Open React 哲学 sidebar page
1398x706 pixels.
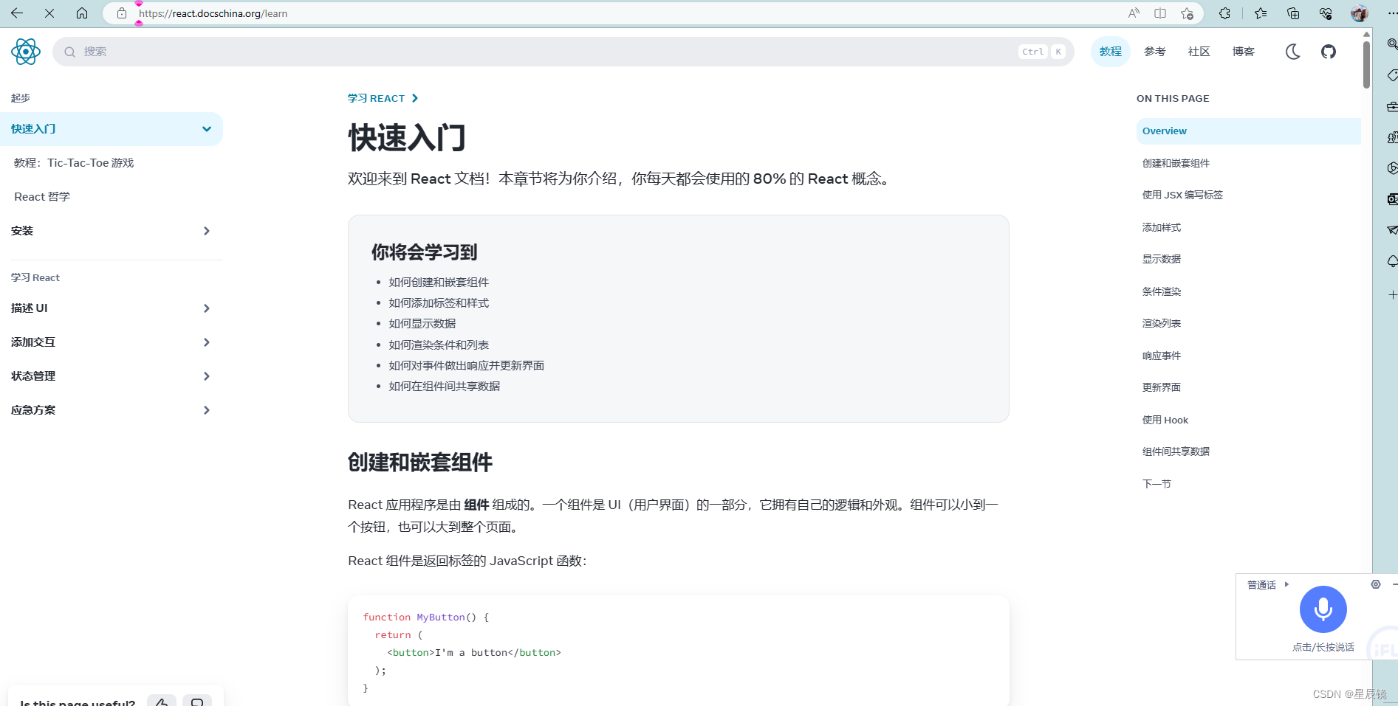[x=42, y=197]
